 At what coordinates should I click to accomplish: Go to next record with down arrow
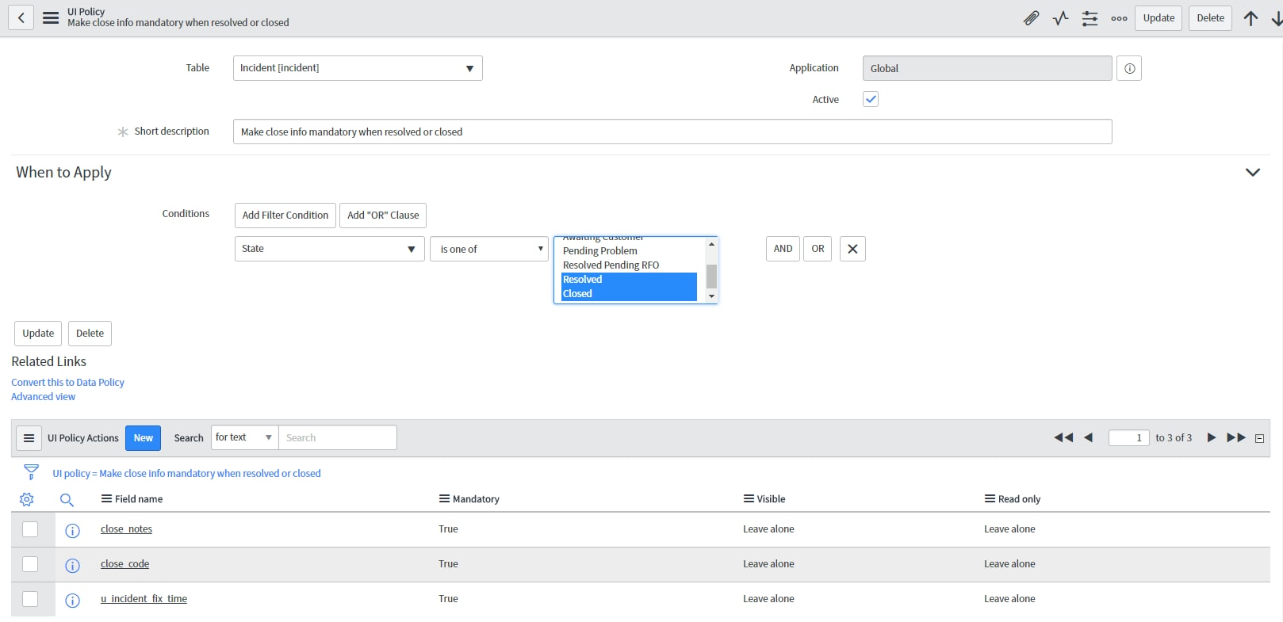point(1277,18)
